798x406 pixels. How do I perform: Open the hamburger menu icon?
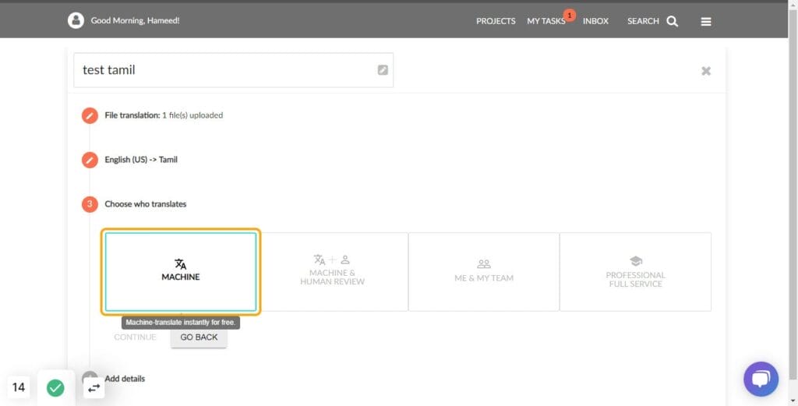tap(706, 21)
